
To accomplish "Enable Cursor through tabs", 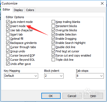I will (x=8, y=47).
